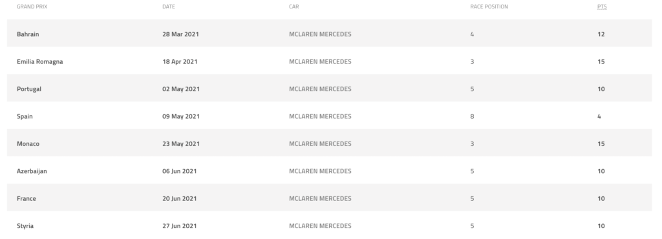Open the Portugal Grand Prix result

[29, 89]
